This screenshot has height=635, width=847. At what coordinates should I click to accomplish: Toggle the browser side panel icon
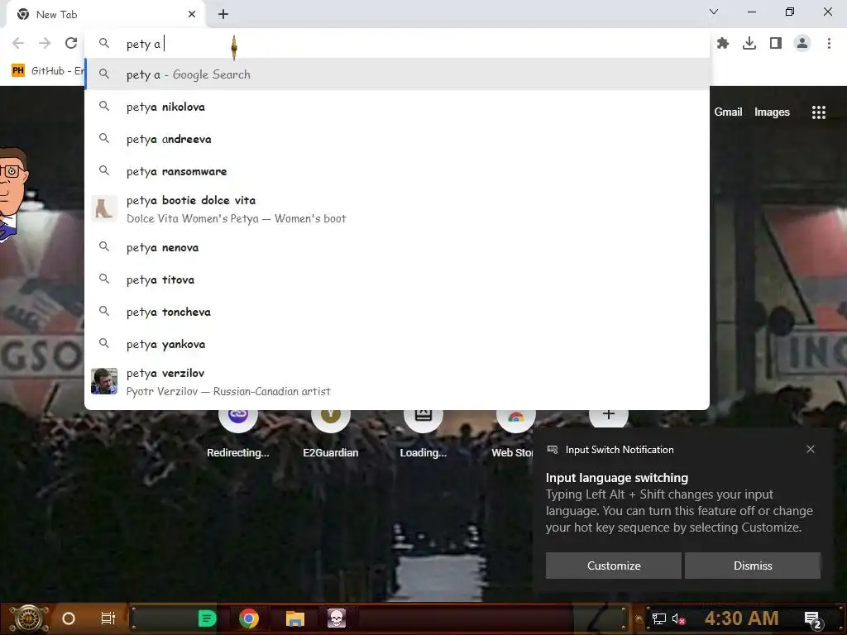776,43
